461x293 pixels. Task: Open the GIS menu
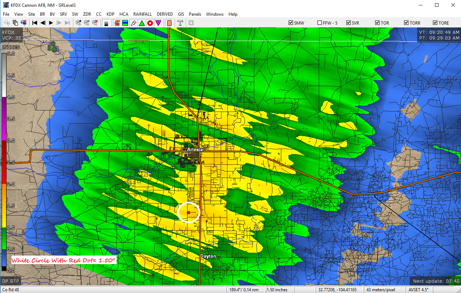[181, 14]
